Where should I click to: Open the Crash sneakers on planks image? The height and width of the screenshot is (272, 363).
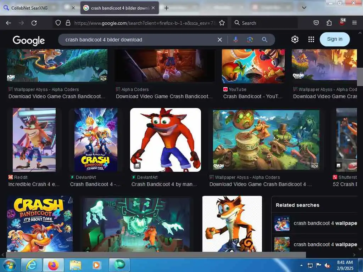pyautogui.click(x=165, y=66)
